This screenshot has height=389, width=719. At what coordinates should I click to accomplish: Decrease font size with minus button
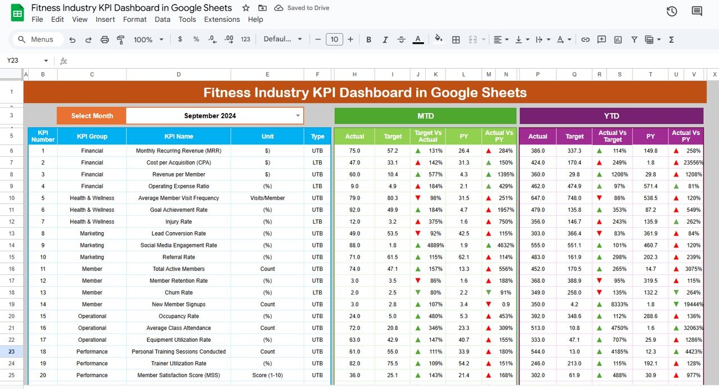tap(318, 39)
